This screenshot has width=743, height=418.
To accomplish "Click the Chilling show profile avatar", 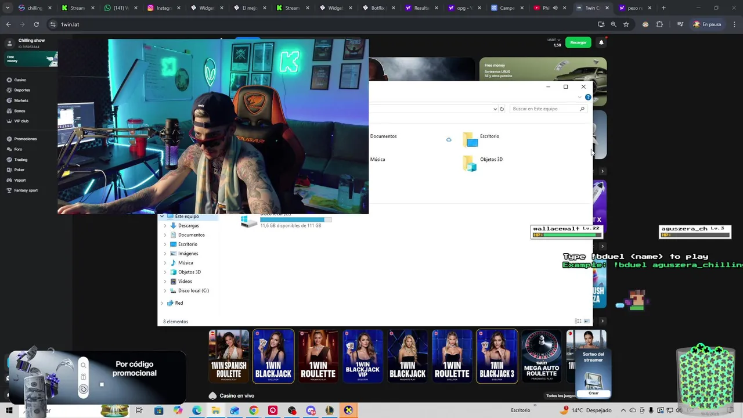I will point(10,43).
